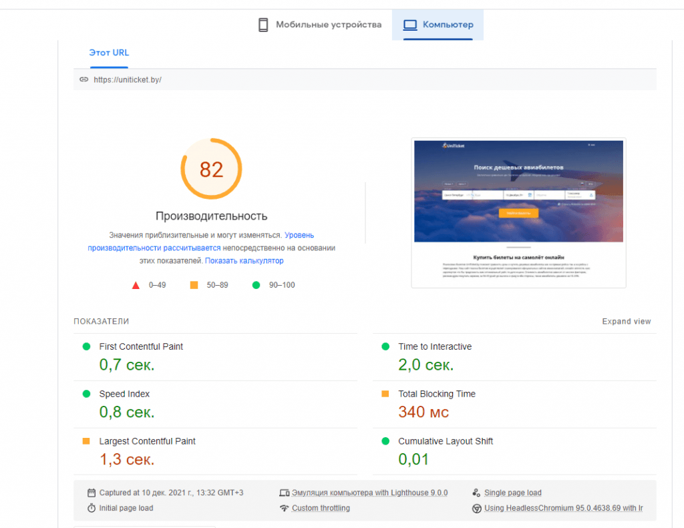Click the Total Blocking Time orange indicator

click(x=385, y=394)
